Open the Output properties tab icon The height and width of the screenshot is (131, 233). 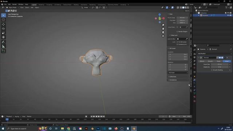194,57
